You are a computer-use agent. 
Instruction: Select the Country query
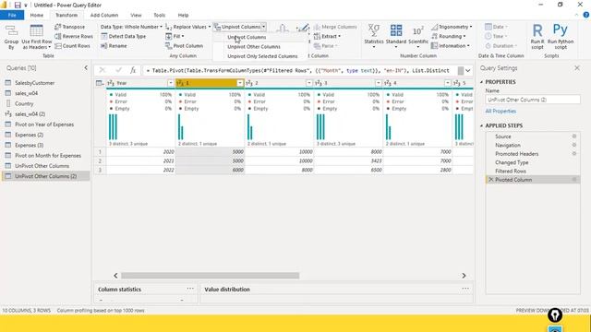click(24, 103)
